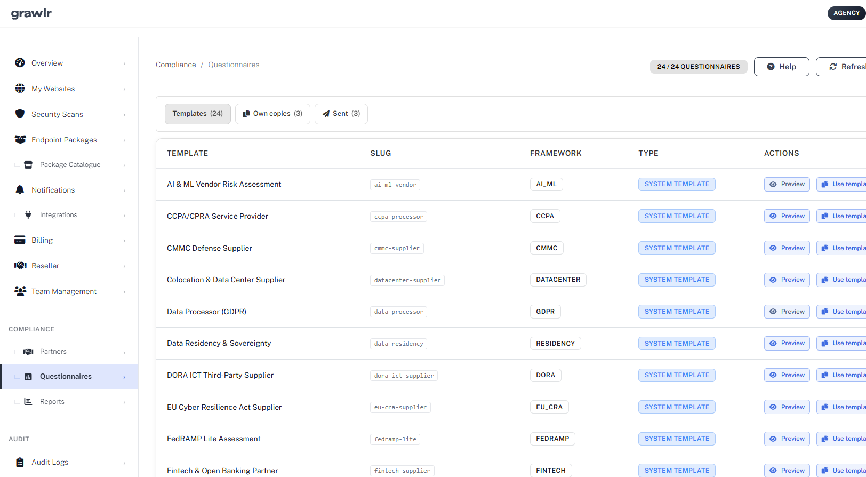Screen dimensions: 866x477
Task: Click copy icon for CCPA/CPRA Service Provider row
Action: (x=825, y=216)
